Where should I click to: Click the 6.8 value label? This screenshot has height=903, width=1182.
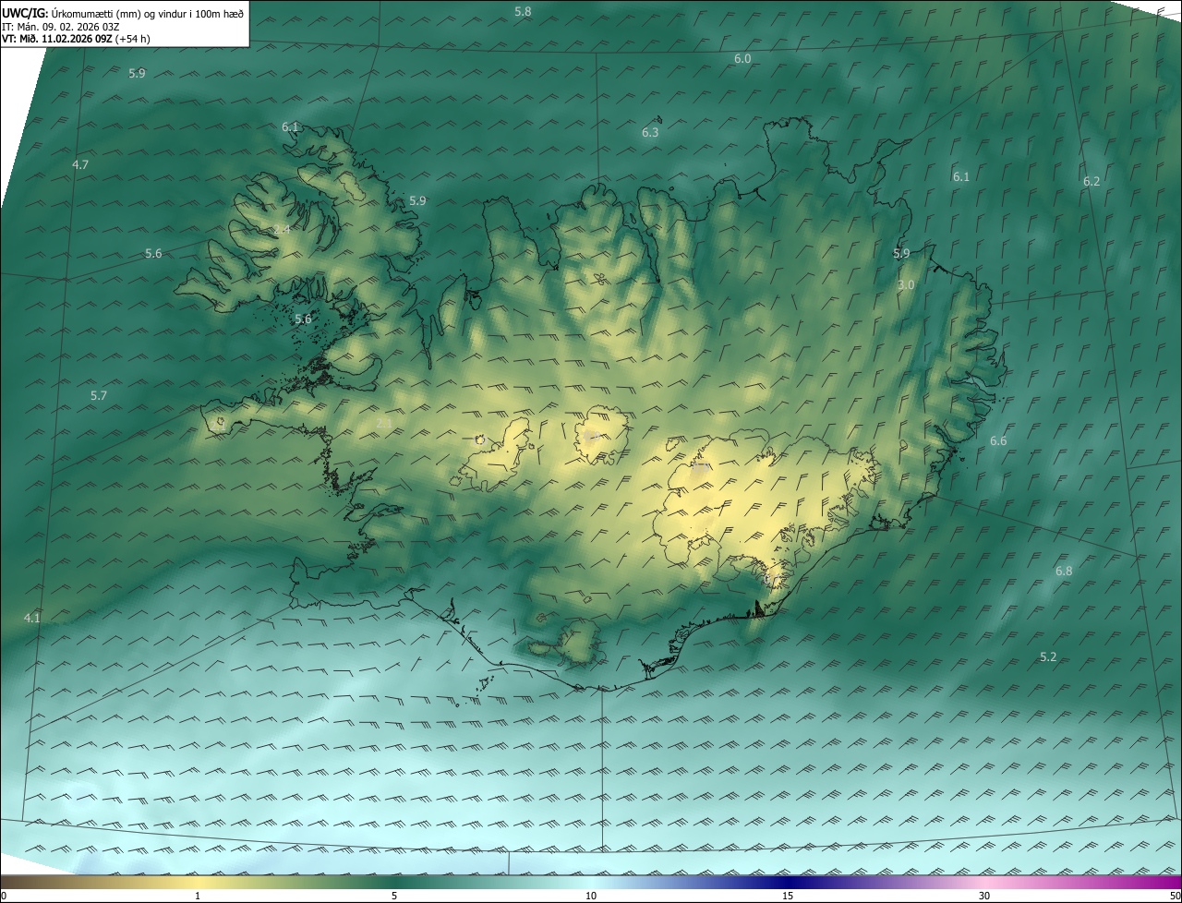1064,571
